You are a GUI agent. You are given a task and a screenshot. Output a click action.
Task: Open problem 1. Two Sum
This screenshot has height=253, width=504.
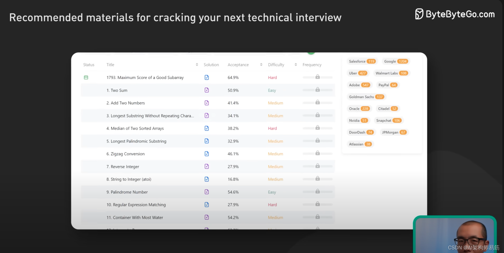point(117,90)
